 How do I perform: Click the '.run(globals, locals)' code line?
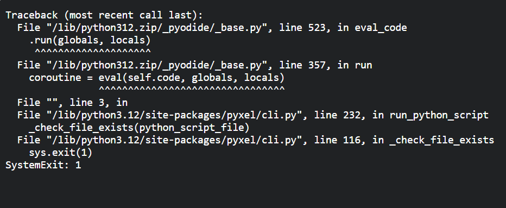(x=90, y=40)
